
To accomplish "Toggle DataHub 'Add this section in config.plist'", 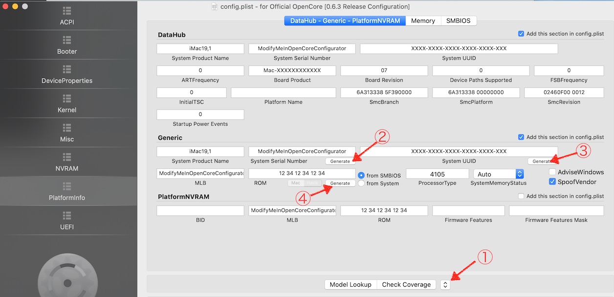I will point(521,34).
